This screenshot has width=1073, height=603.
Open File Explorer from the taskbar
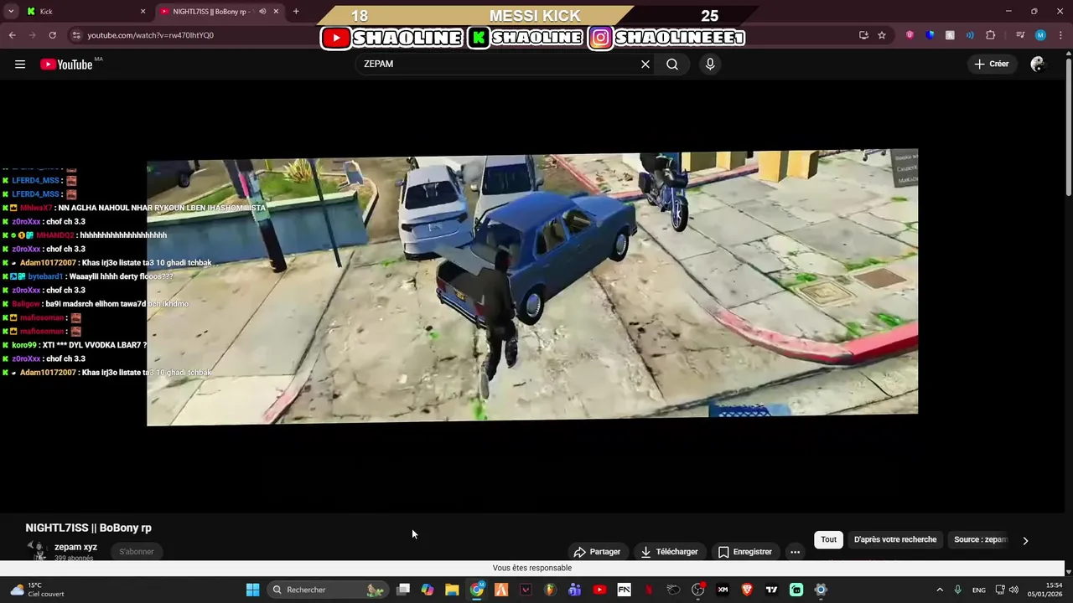pos(452,590)
